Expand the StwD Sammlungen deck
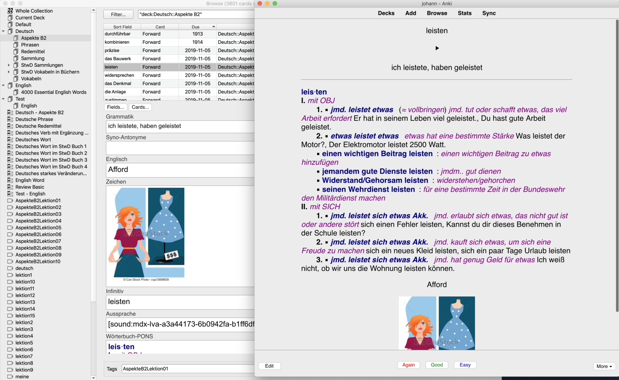The height and width of the screenshot is (380, 619). pyautogui.click(x=9, y=65)
